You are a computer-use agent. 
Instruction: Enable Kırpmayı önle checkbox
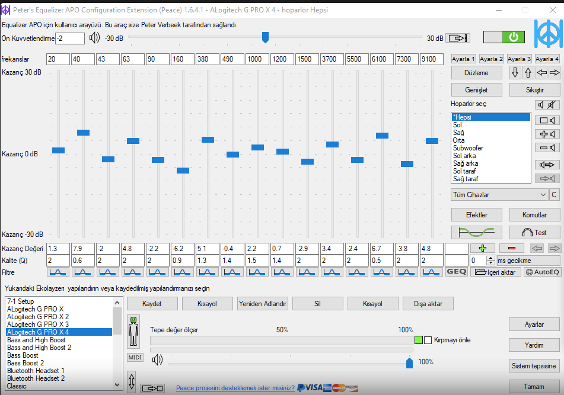(x=428, y=340)
